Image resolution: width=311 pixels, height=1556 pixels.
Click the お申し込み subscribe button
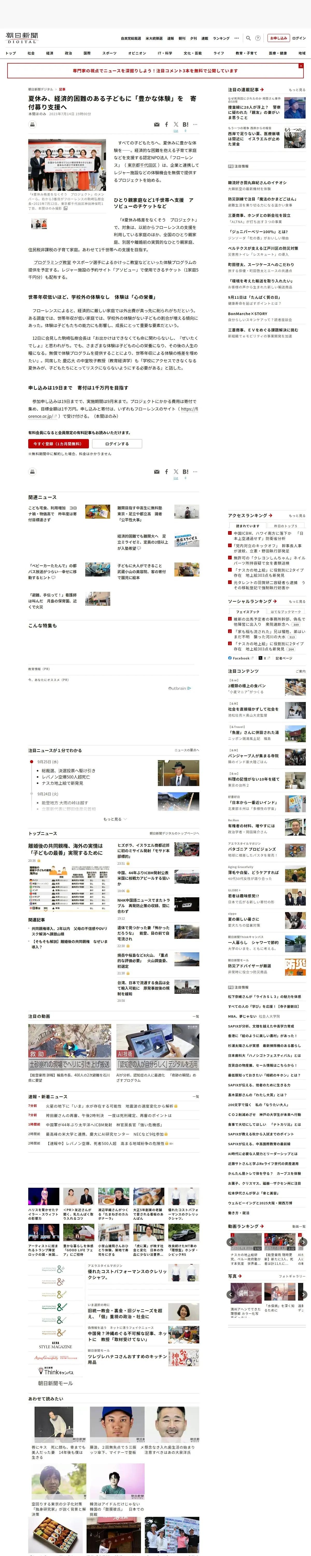278,38
